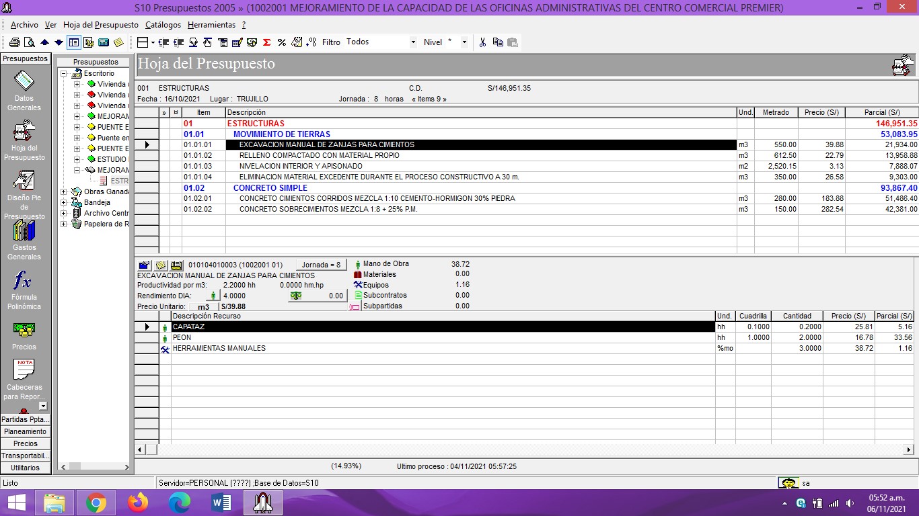The image size is (919, 516).
Task: Click the Jornada = 8 button
Action: coord(322,265)
